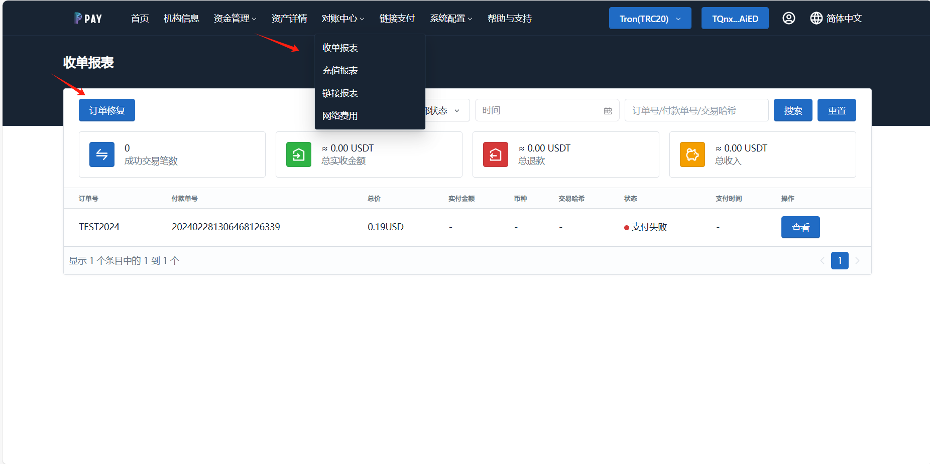
Task: Open 机构信息 page
Action: point(181,19)
